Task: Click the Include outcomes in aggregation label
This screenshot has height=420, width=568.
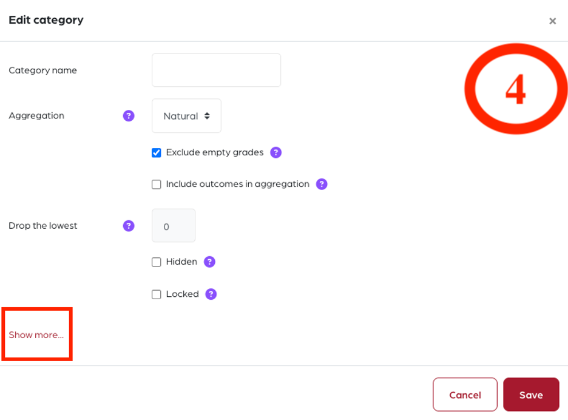Action: [x=238, y=184]
